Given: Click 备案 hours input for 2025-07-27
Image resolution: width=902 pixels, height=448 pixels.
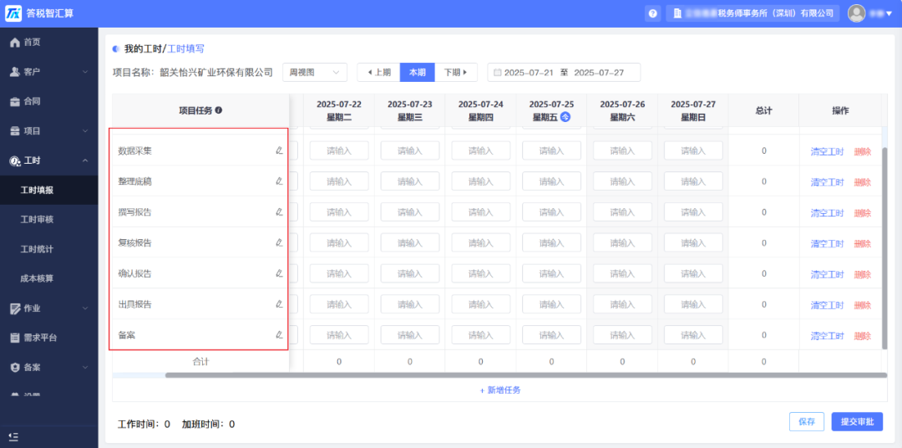Looking at the screenshot, I should 693,334.
